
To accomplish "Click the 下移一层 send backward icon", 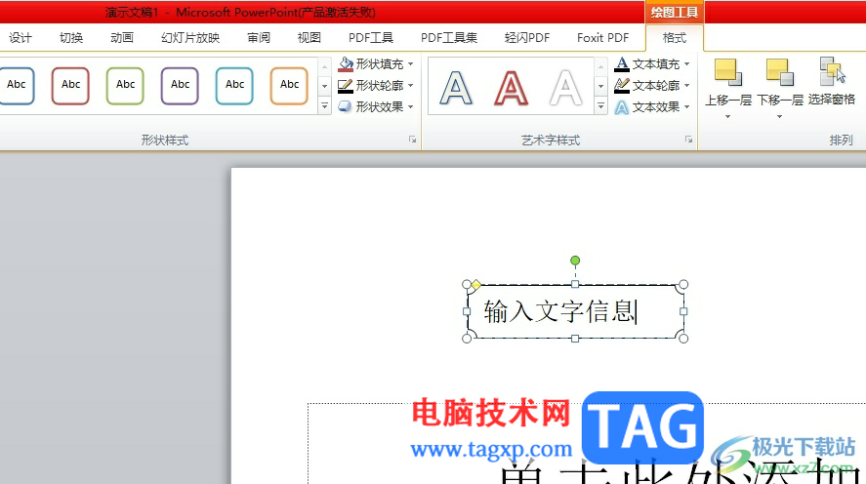I will [x=779, y=72].
